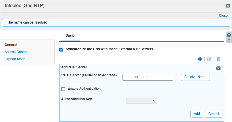Image resolution: width=232 pixels, height=122 pixels.
Task: Open the Authentication Key dropdown
Action: (x=142, y=100)
